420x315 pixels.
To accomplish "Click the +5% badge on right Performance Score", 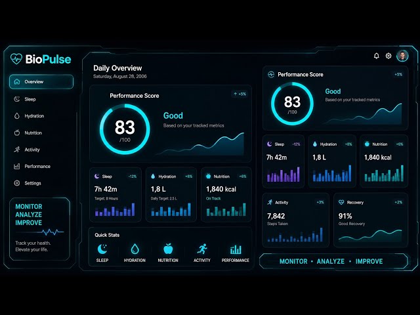I will click(x=398, y=74).
